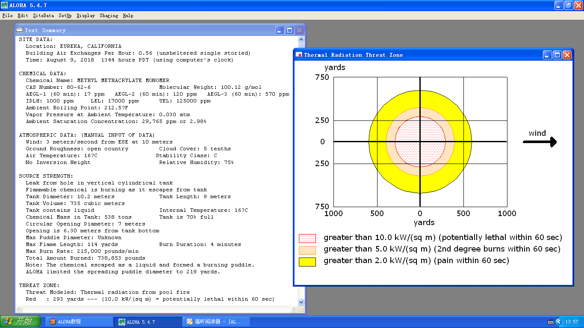This screenshot has width=584, height=328.
Task: Click the keyboard language tray icon
Action: tap(551, 322)
